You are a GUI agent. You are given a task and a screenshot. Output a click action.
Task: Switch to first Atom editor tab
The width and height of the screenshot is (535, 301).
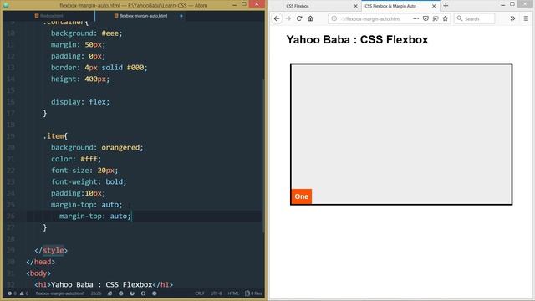pyautogui.click(x=48, y=16)
